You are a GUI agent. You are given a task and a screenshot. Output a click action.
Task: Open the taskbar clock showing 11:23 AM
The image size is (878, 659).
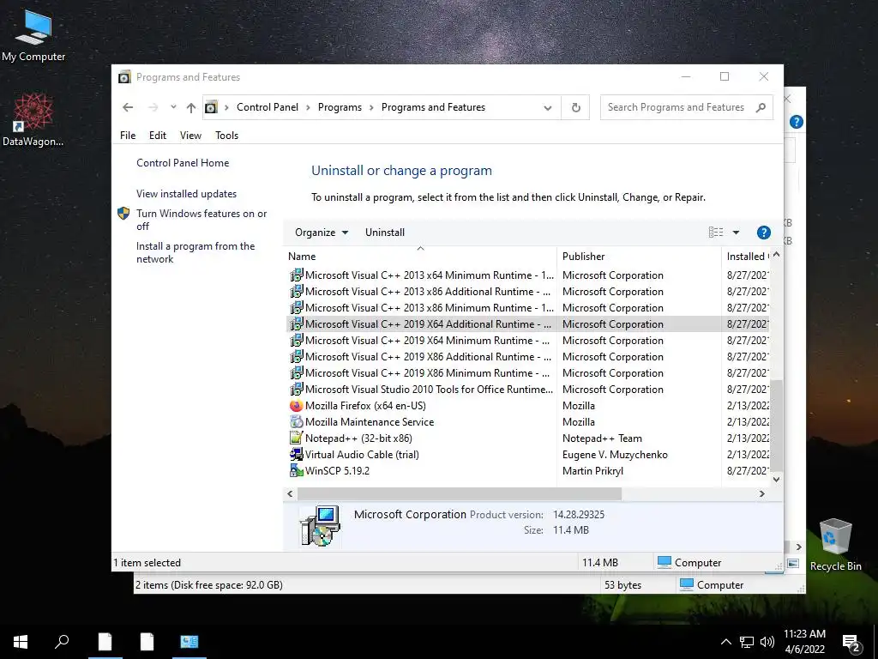[804, 642]
